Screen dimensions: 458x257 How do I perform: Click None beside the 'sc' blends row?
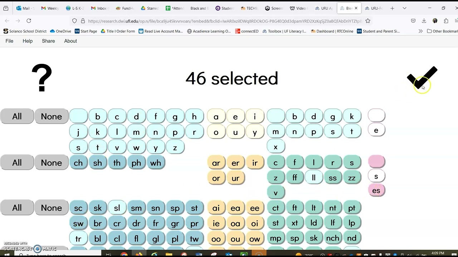52,208
